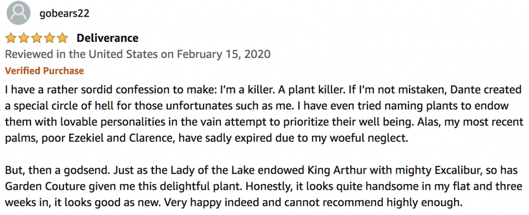Click the second gold rating star

[x=24, y=38]
